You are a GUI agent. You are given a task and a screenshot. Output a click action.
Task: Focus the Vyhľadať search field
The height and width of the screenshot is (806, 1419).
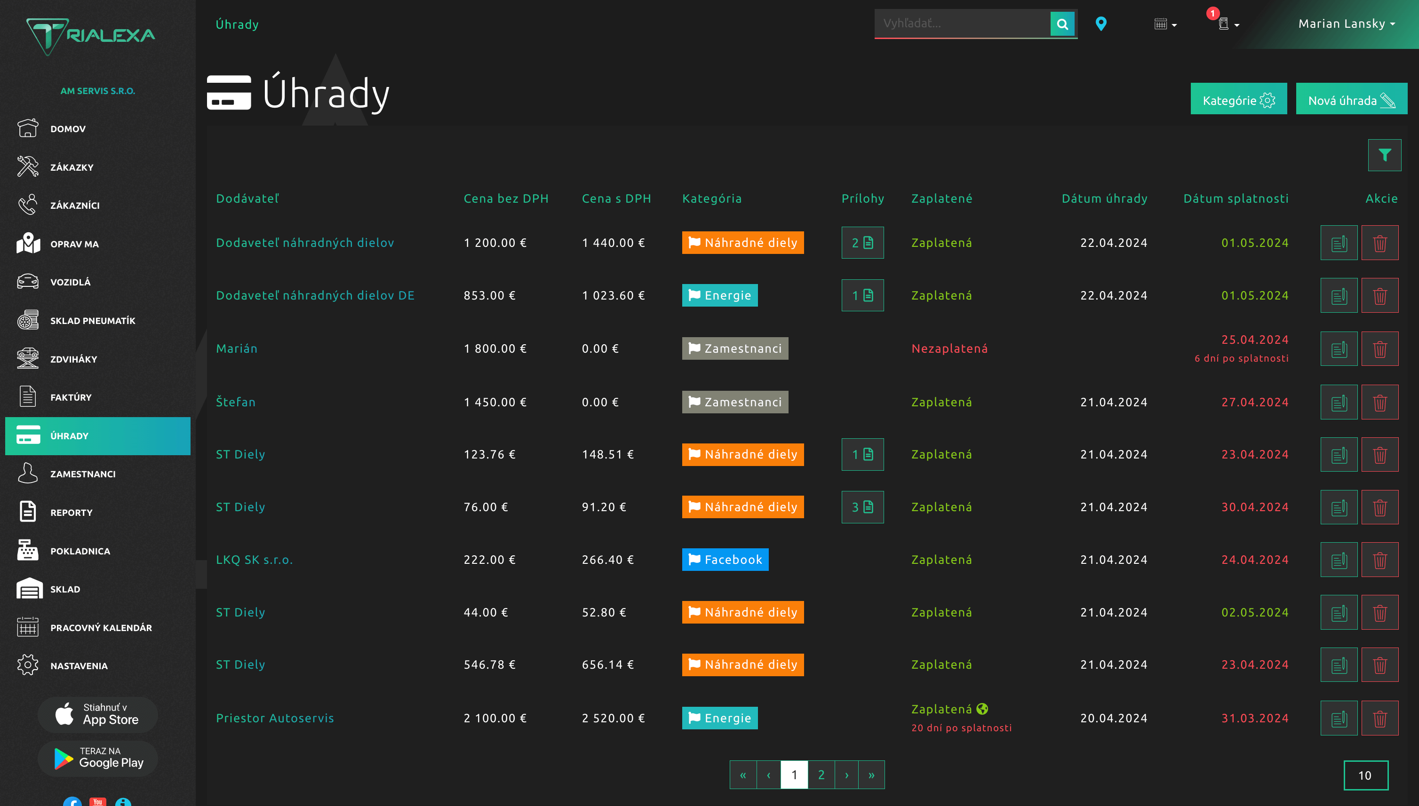962,24
